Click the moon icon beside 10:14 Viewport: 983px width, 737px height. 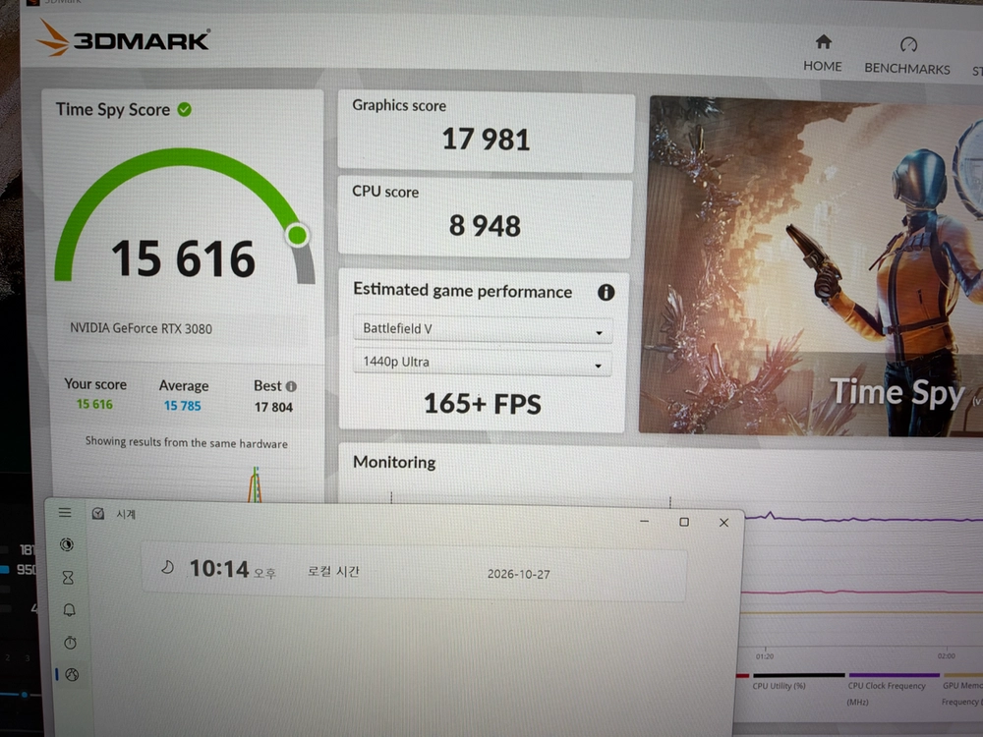167,568
